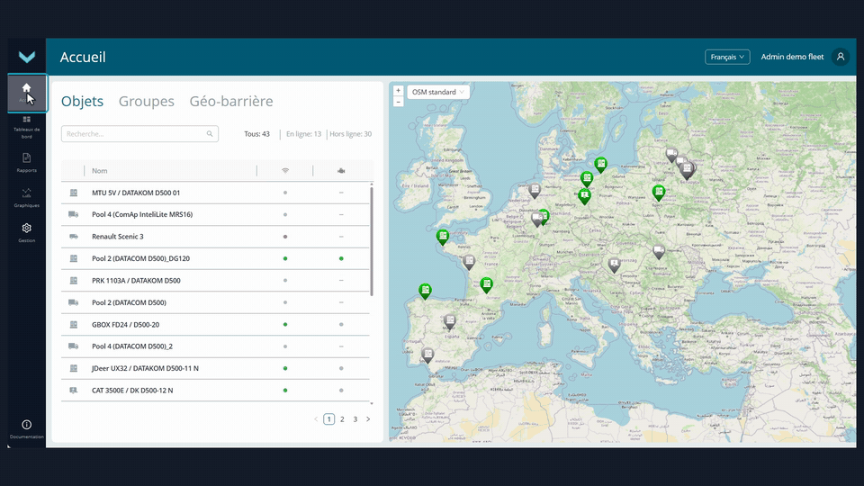Click the icon of CAT 3500E row
The height and width of the screenshot is (486, 864).
(73, 390)
